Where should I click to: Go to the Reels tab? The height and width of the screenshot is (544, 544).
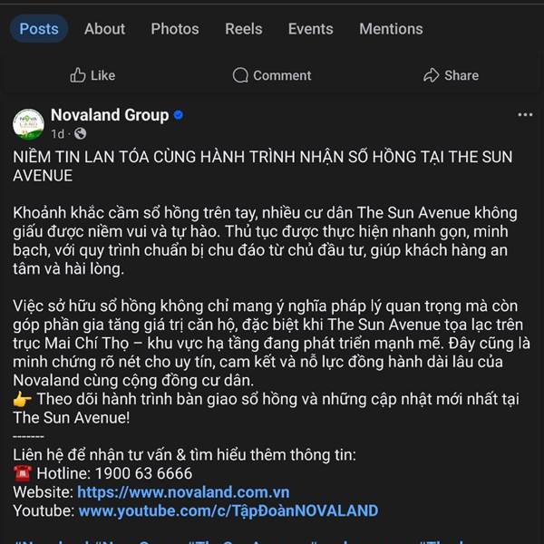[x=244, y=29]
